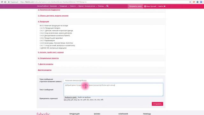Select radio 4.11. Детская, женская и мужская одежда
The height and width of the screenshot is (115, 204).
[x=40, y=31]
